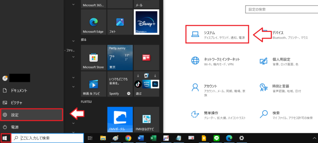The image size is (318, 143).
Task: Open the Spotify tile
Action: [x=120, y=84]
